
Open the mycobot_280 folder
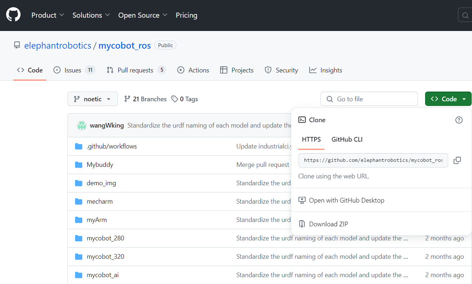tap(105, 238)
